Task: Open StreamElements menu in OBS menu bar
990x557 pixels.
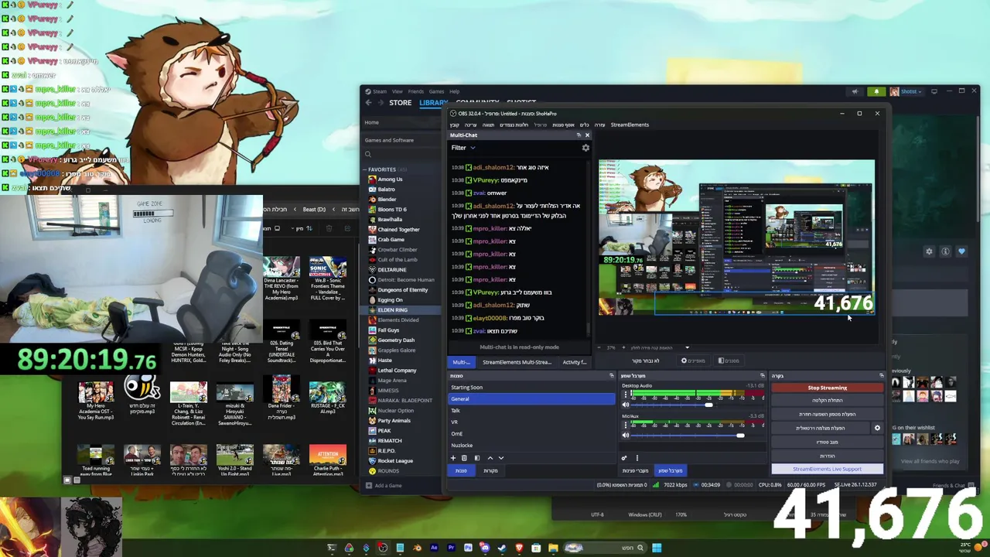Action: pos(630,125)
